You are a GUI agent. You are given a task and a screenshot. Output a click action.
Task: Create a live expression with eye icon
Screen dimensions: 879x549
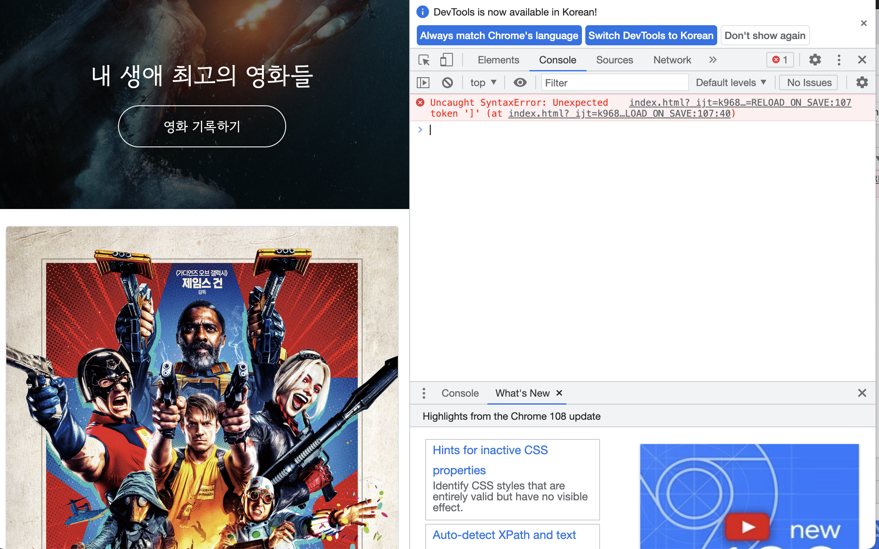click(520, 83)
